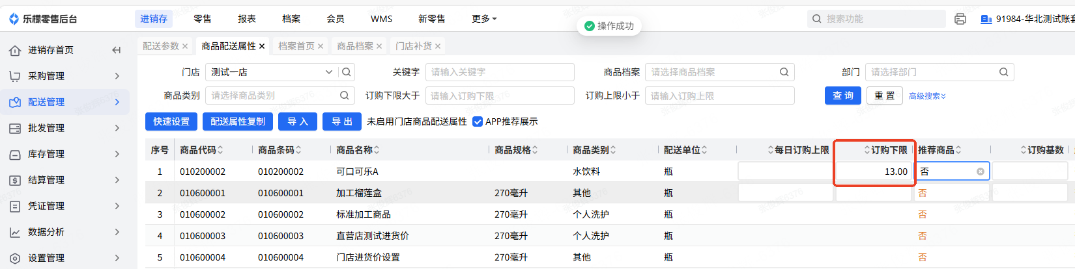Image resolution: width=1075 pixels, height=269 pixels.
Task: Close the 配送参数 tab
Action: pyautogui.click(x=185, y=46)
